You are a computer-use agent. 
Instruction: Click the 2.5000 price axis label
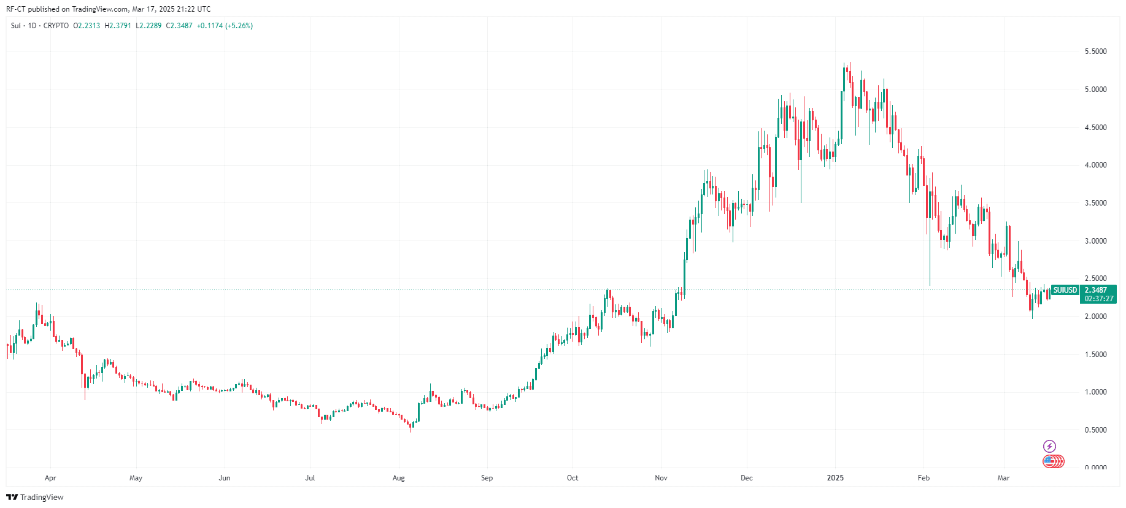point(1095,279)
